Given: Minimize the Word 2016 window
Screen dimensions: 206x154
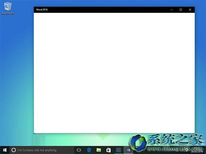Looking at the screenshot, I should click(x=172, y=10).
